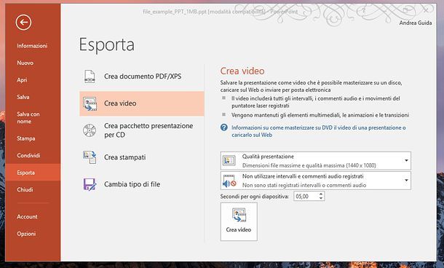This screenshot has height=268, width=444.
Task: Increase seconds per slide with up arrow
Action: tap(321, 194)
